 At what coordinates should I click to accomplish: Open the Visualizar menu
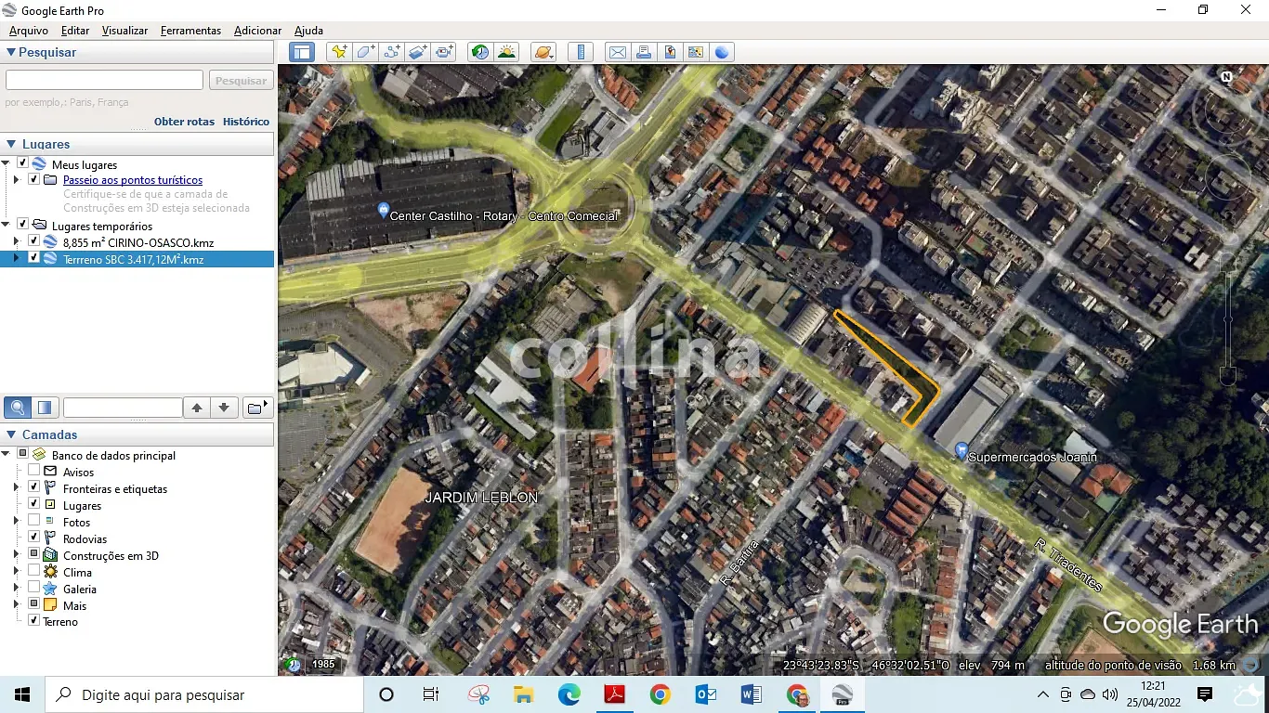pyautogui.click(x=124, y=31)
